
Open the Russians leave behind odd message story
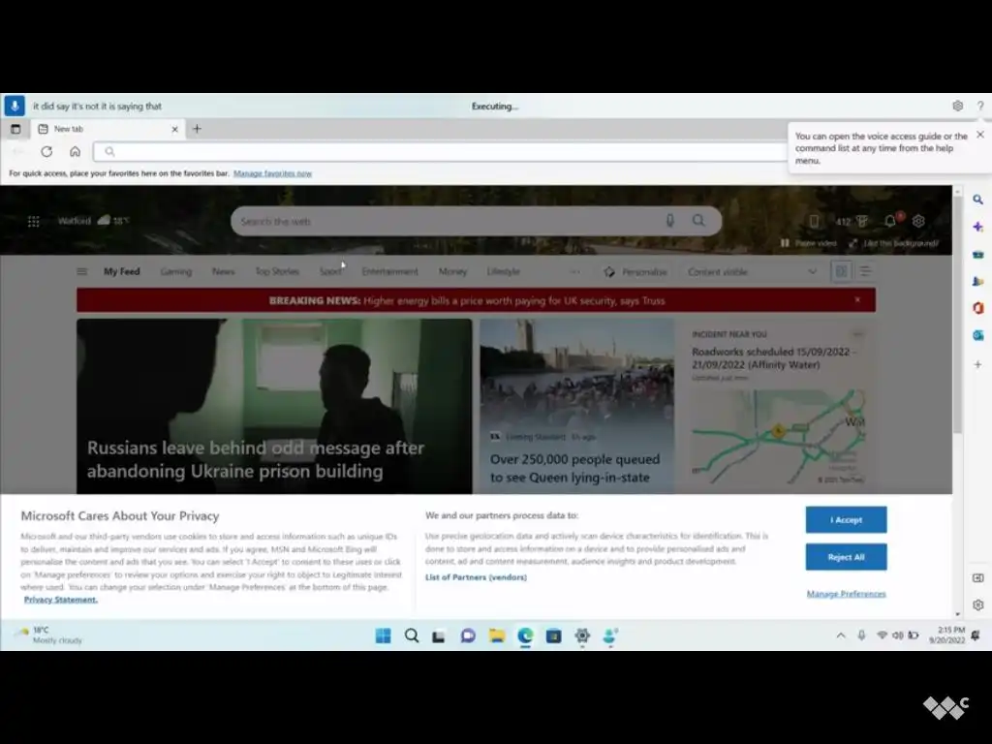click(274, 406)
